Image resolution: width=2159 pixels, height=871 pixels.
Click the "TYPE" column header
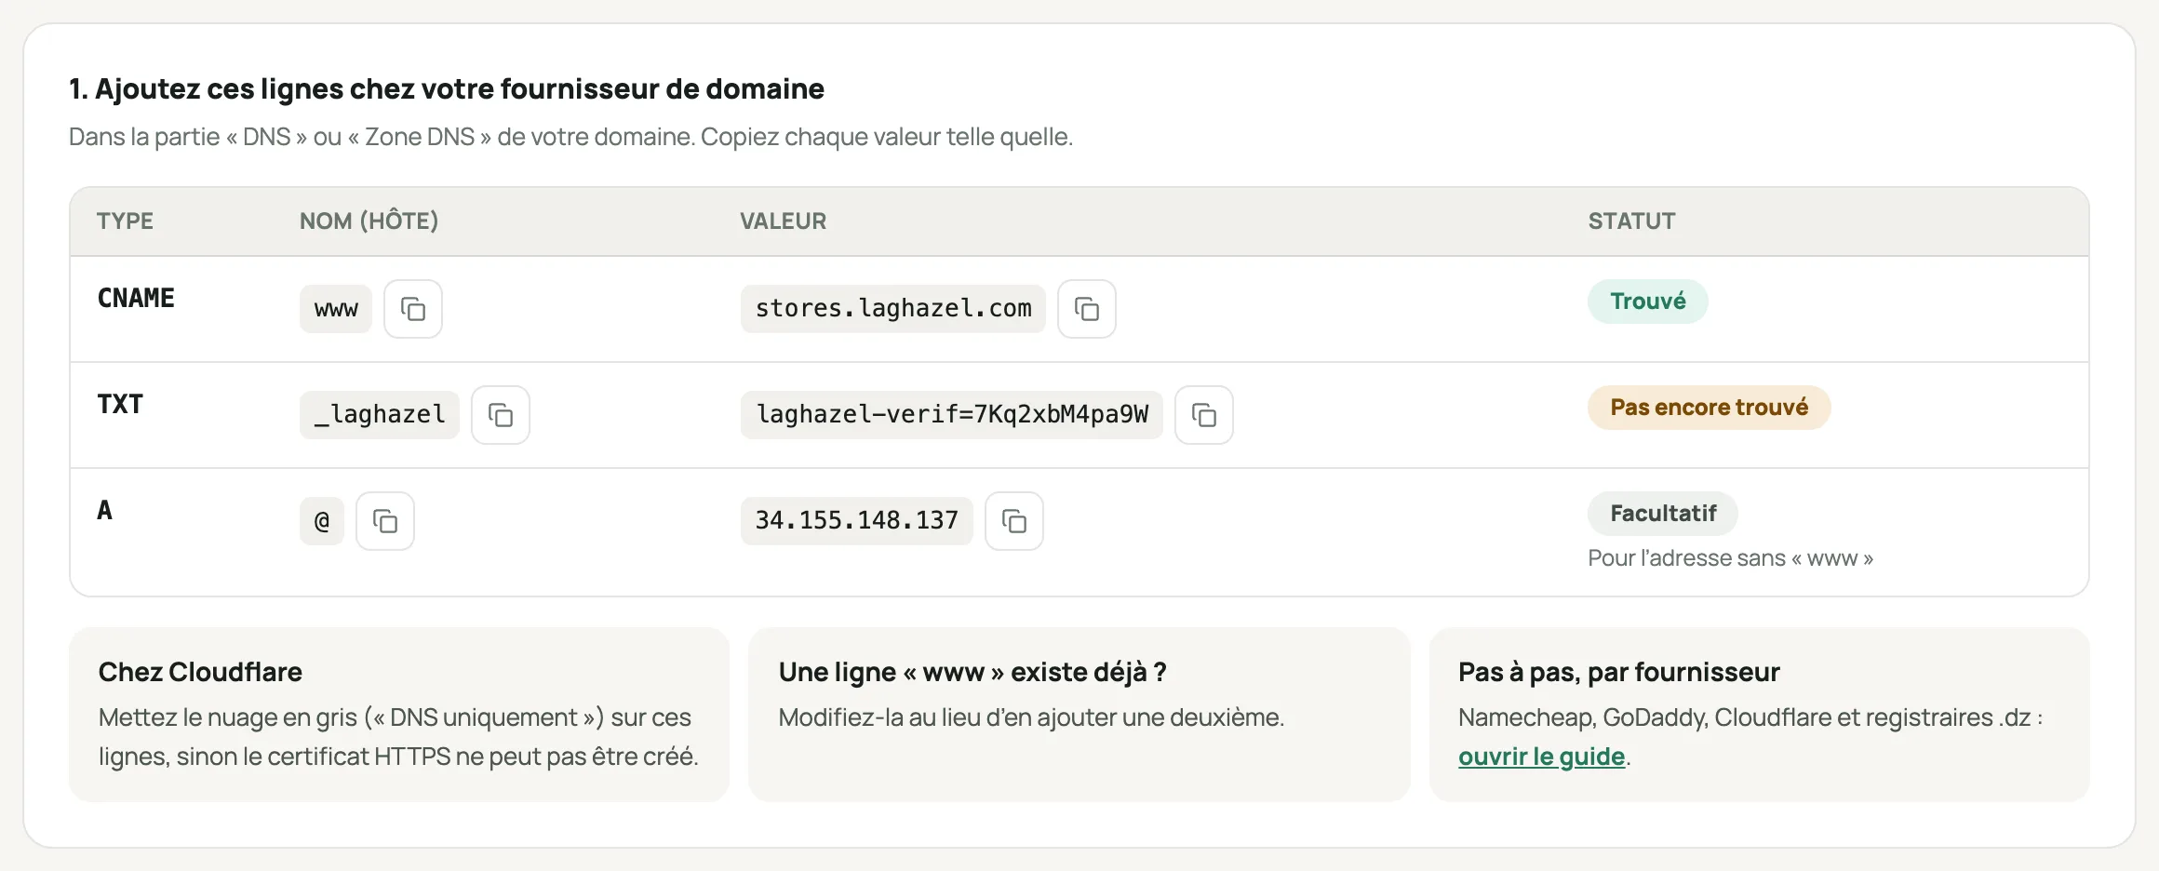point(125,221)
